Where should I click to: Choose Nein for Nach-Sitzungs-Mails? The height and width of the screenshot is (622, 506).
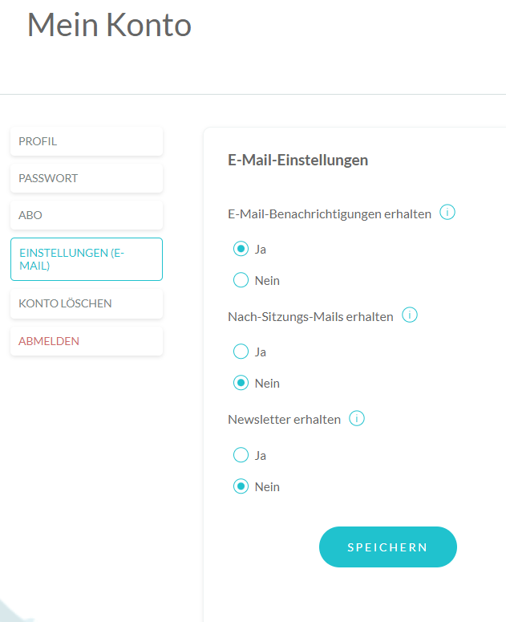pos(241,383)
